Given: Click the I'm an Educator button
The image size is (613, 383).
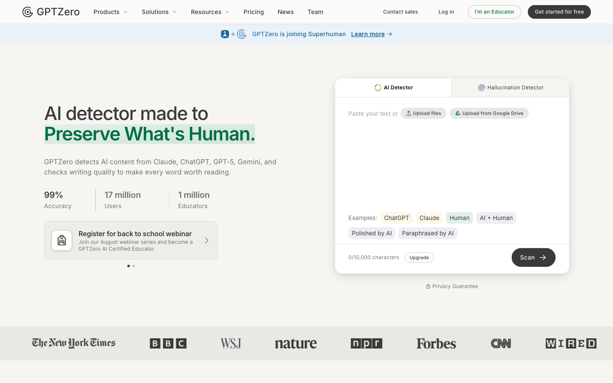Looking at the screenshot, I should [x=494, y=12].
